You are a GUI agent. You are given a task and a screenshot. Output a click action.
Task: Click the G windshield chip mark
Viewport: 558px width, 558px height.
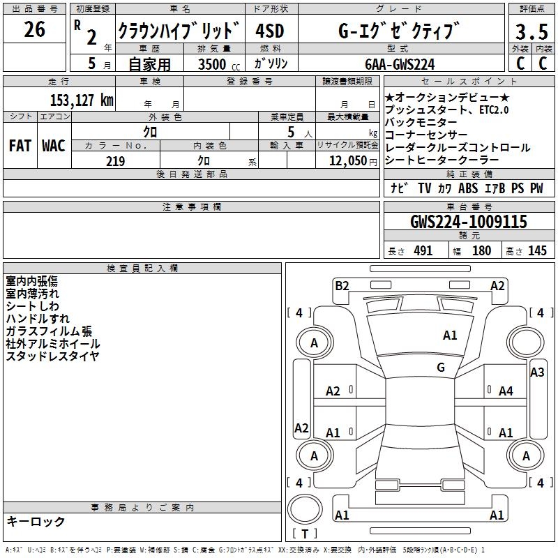tap(441, 367)
